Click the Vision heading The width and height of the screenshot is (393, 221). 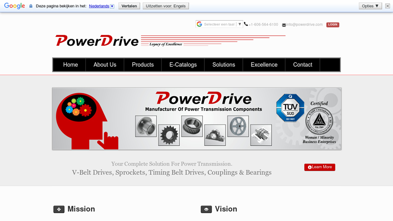(226, 209)
